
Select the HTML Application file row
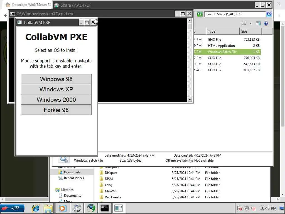coord(227,46)
